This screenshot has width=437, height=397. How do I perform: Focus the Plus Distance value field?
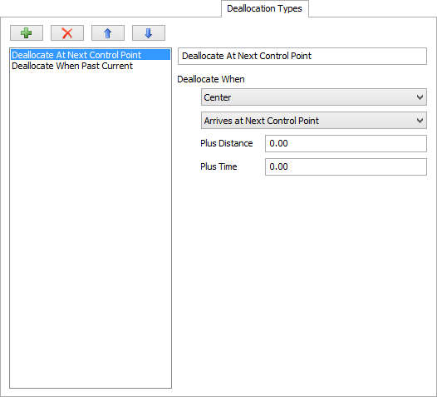(x=346, y=143)
